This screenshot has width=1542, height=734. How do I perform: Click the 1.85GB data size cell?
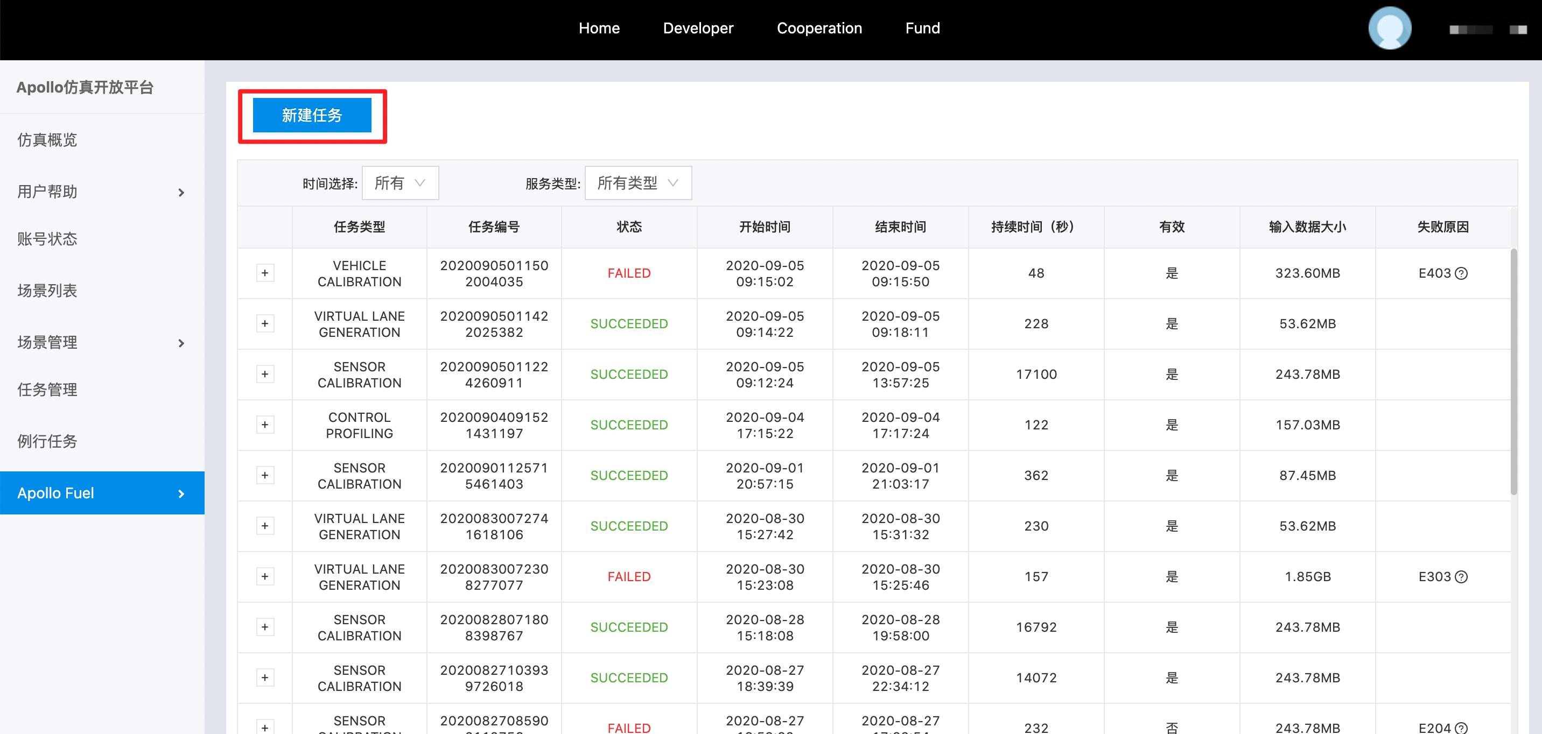tap(1307, 577)
